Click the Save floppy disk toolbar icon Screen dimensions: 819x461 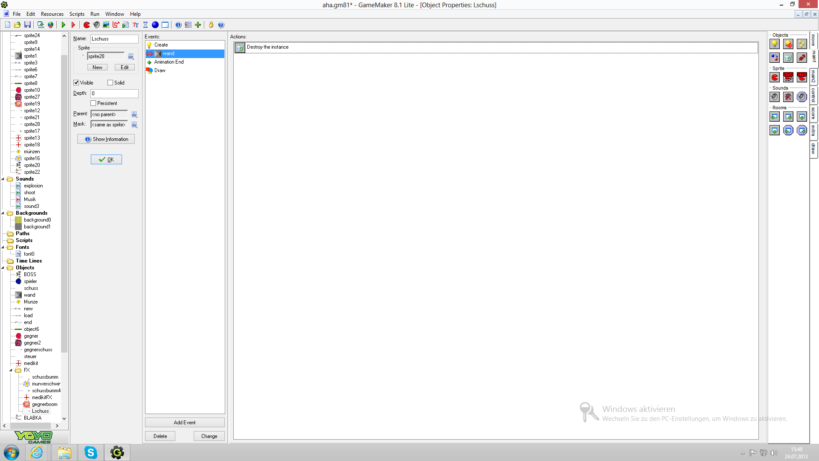[27, 25]
